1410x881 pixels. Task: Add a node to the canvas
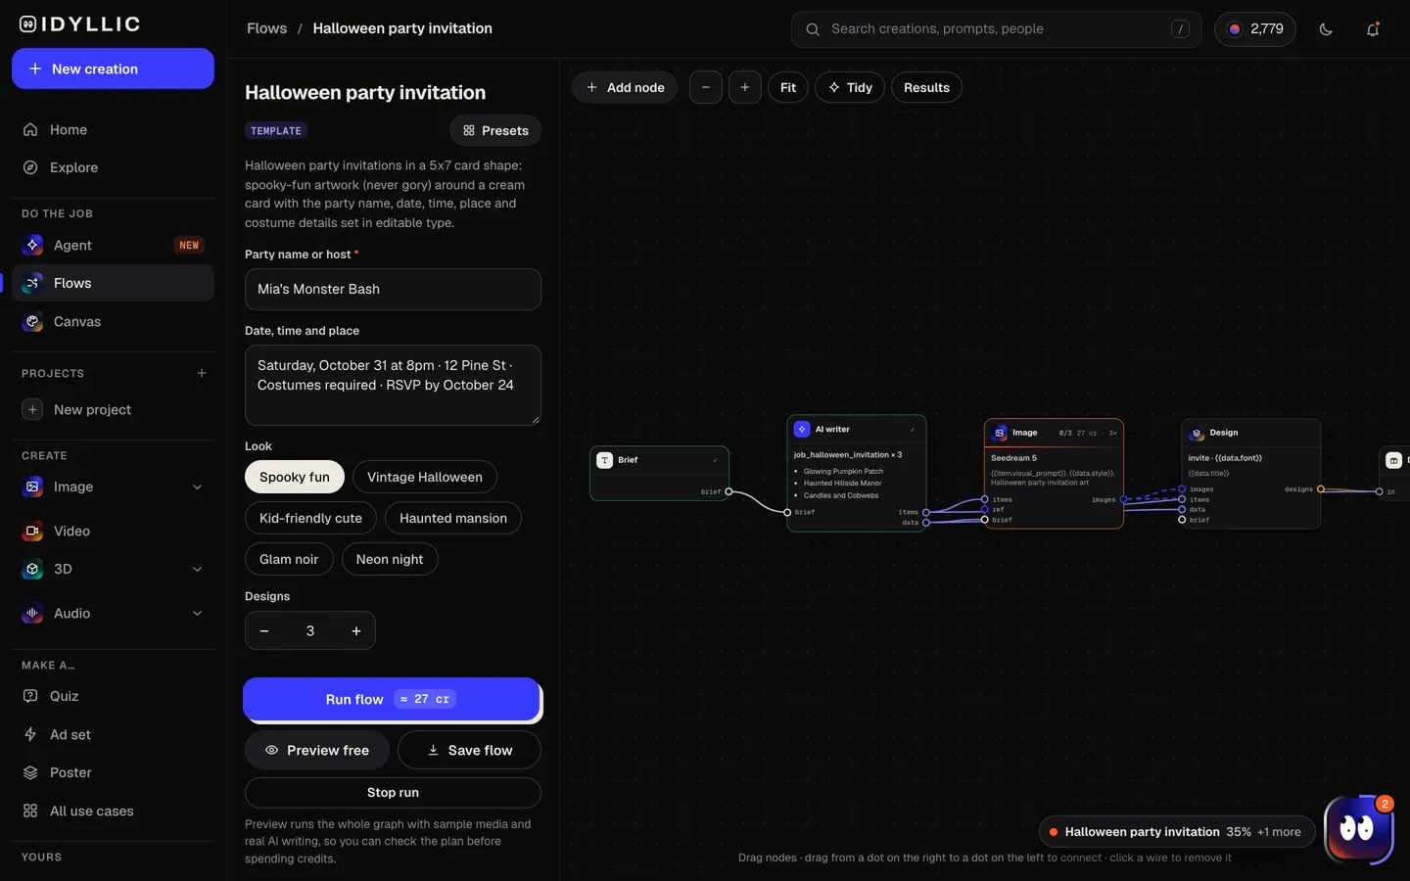point(625,87)
